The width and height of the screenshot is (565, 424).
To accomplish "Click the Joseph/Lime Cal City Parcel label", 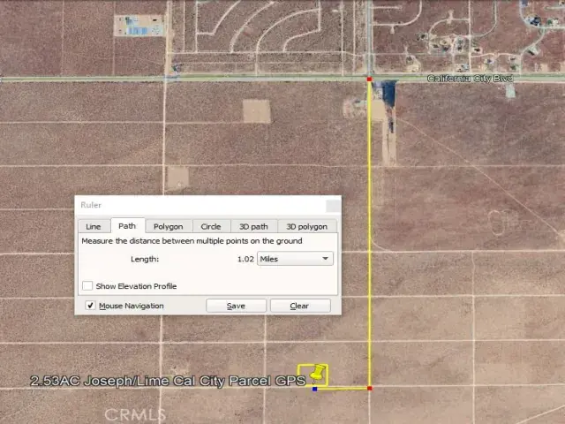I will point(168,381).
